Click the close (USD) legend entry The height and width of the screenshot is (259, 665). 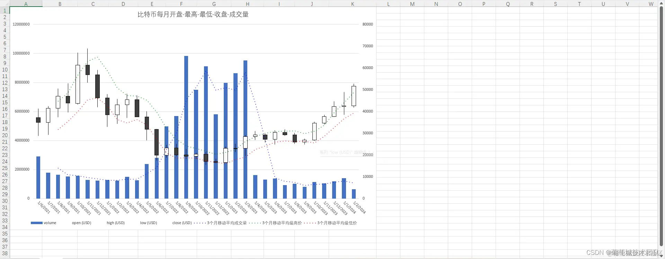(x=182, y=223)
